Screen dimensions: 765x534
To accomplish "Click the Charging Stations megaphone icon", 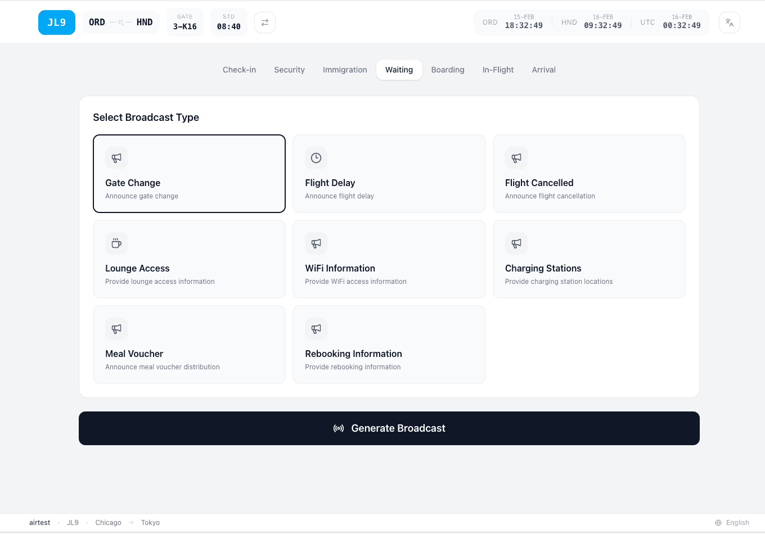I will (x=516, y=243).
